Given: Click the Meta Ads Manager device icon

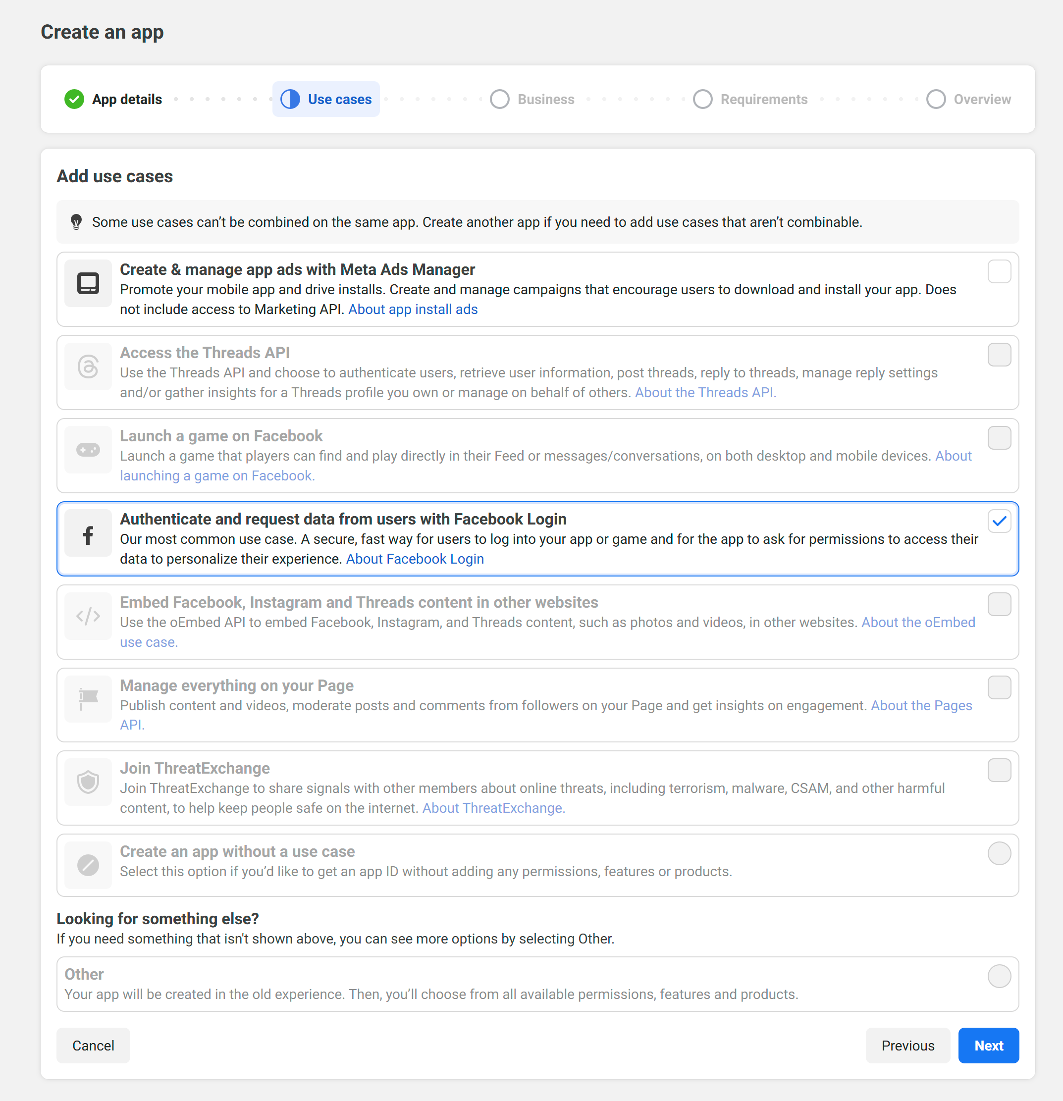Looking at the screenshot, I should click(88, 284).
